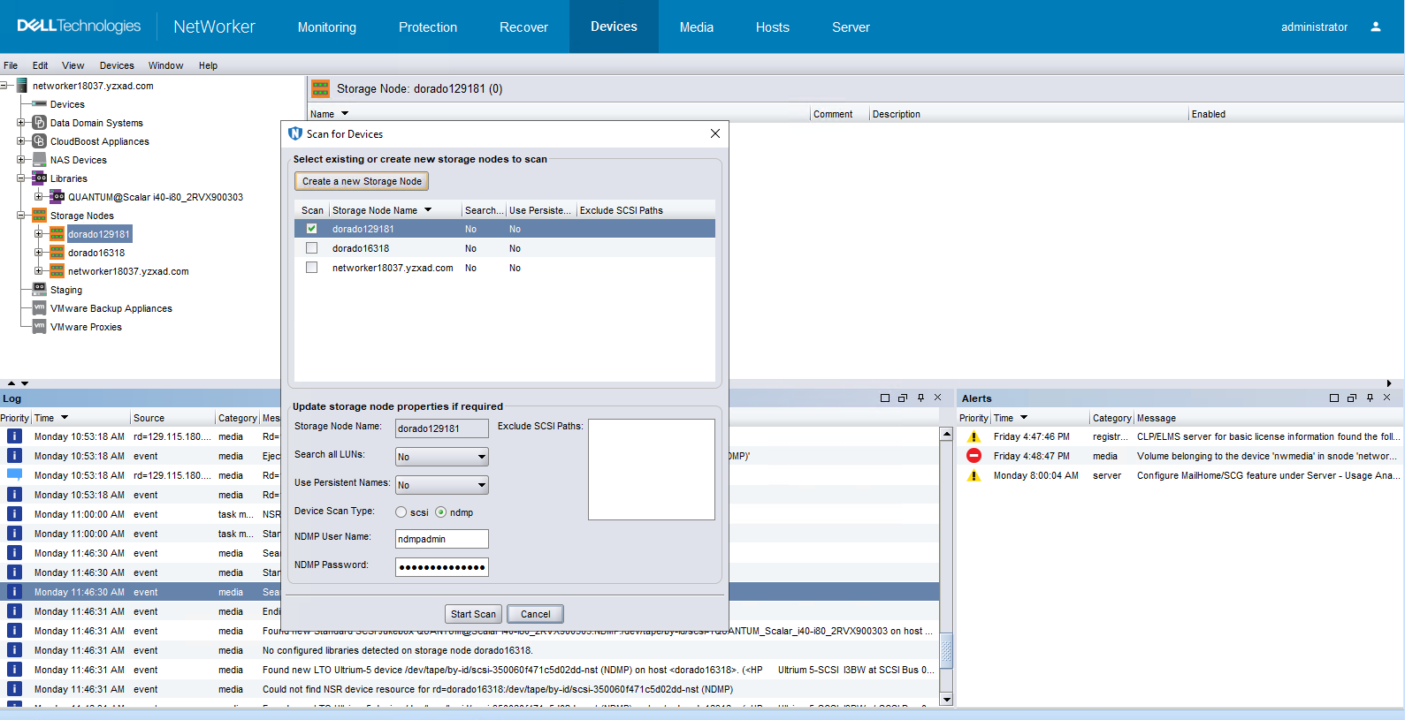Expand the CloudBoost Appliances branch
This screenshot has width=1405, height=720.
tap(20, 141)
